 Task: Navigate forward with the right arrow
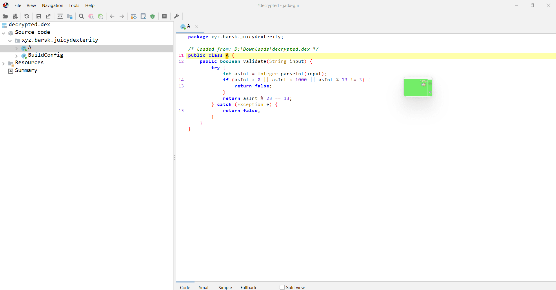(x=122, y=16)
